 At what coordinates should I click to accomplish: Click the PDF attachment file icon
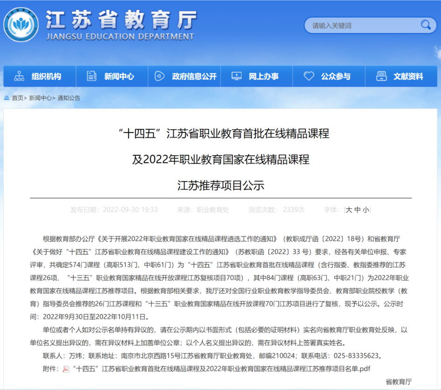click(x=66, y=369)
